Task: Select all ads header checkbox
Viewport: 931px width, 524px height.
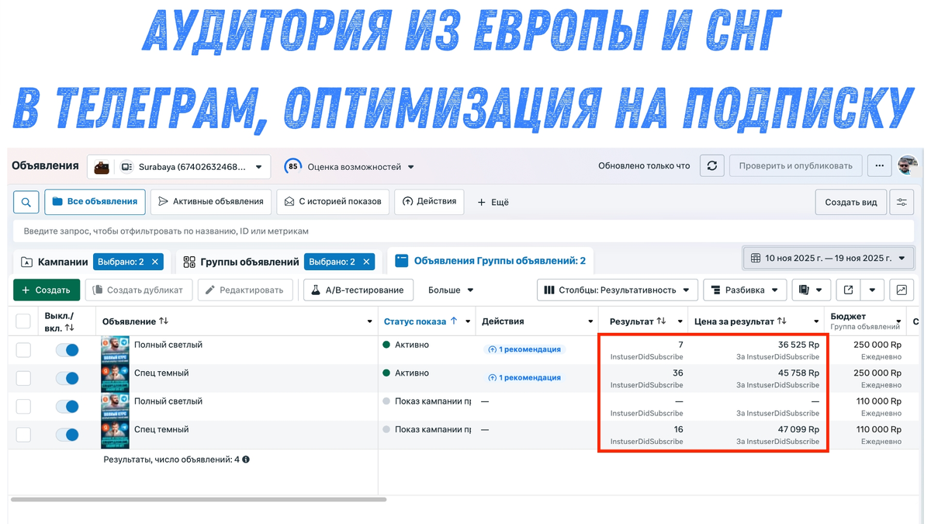Action: coord(23,321)
